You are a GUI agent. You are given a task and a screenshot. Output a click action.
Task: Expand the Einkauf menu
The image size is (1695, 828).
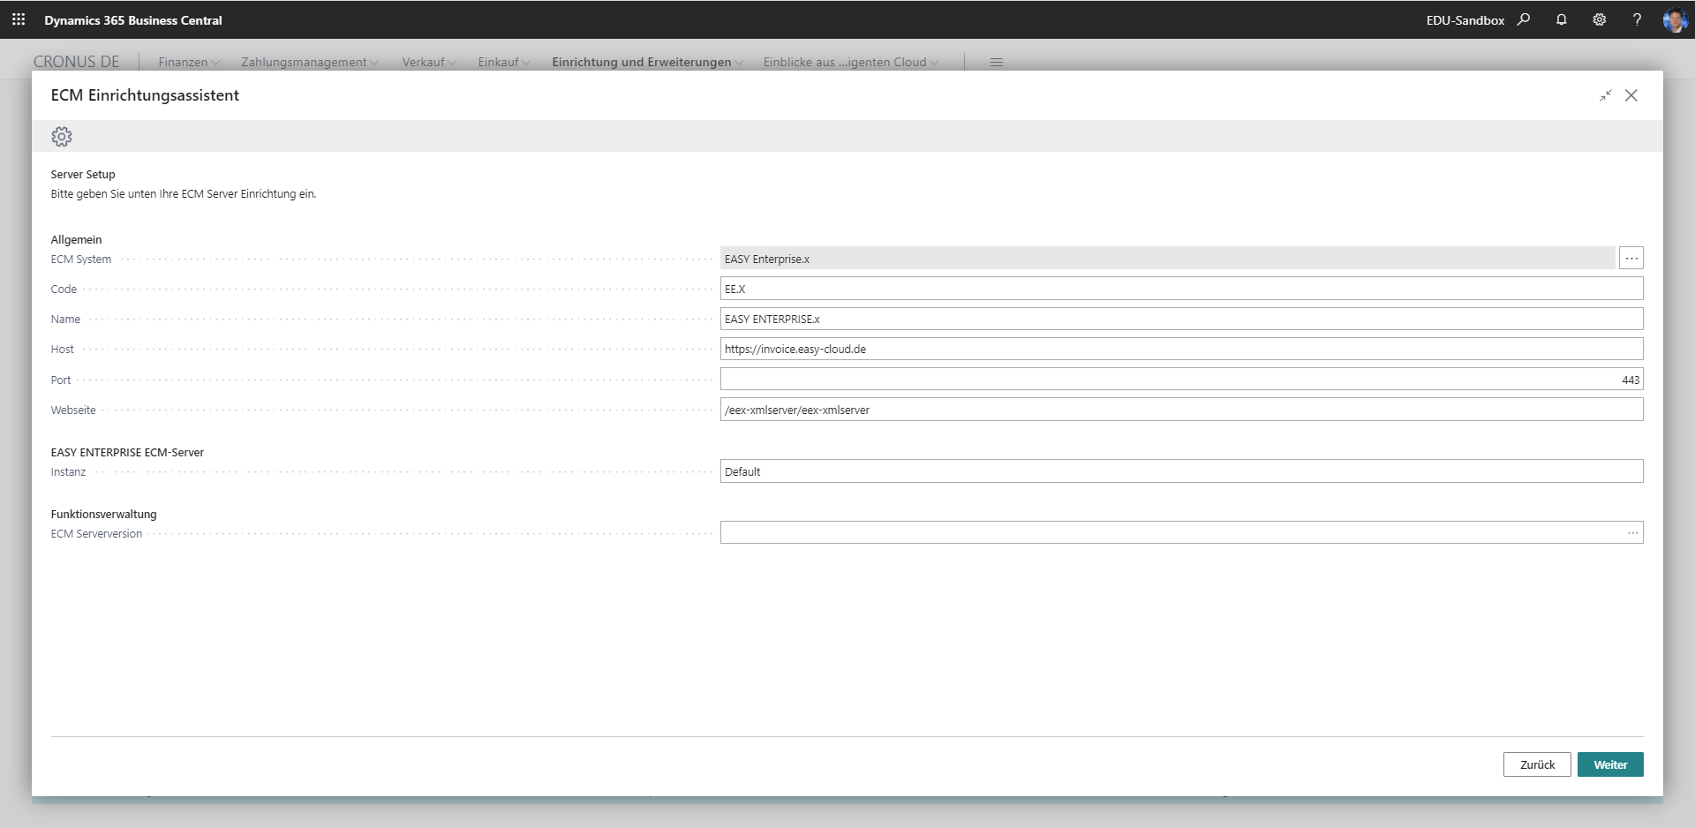tap(504, 62)
